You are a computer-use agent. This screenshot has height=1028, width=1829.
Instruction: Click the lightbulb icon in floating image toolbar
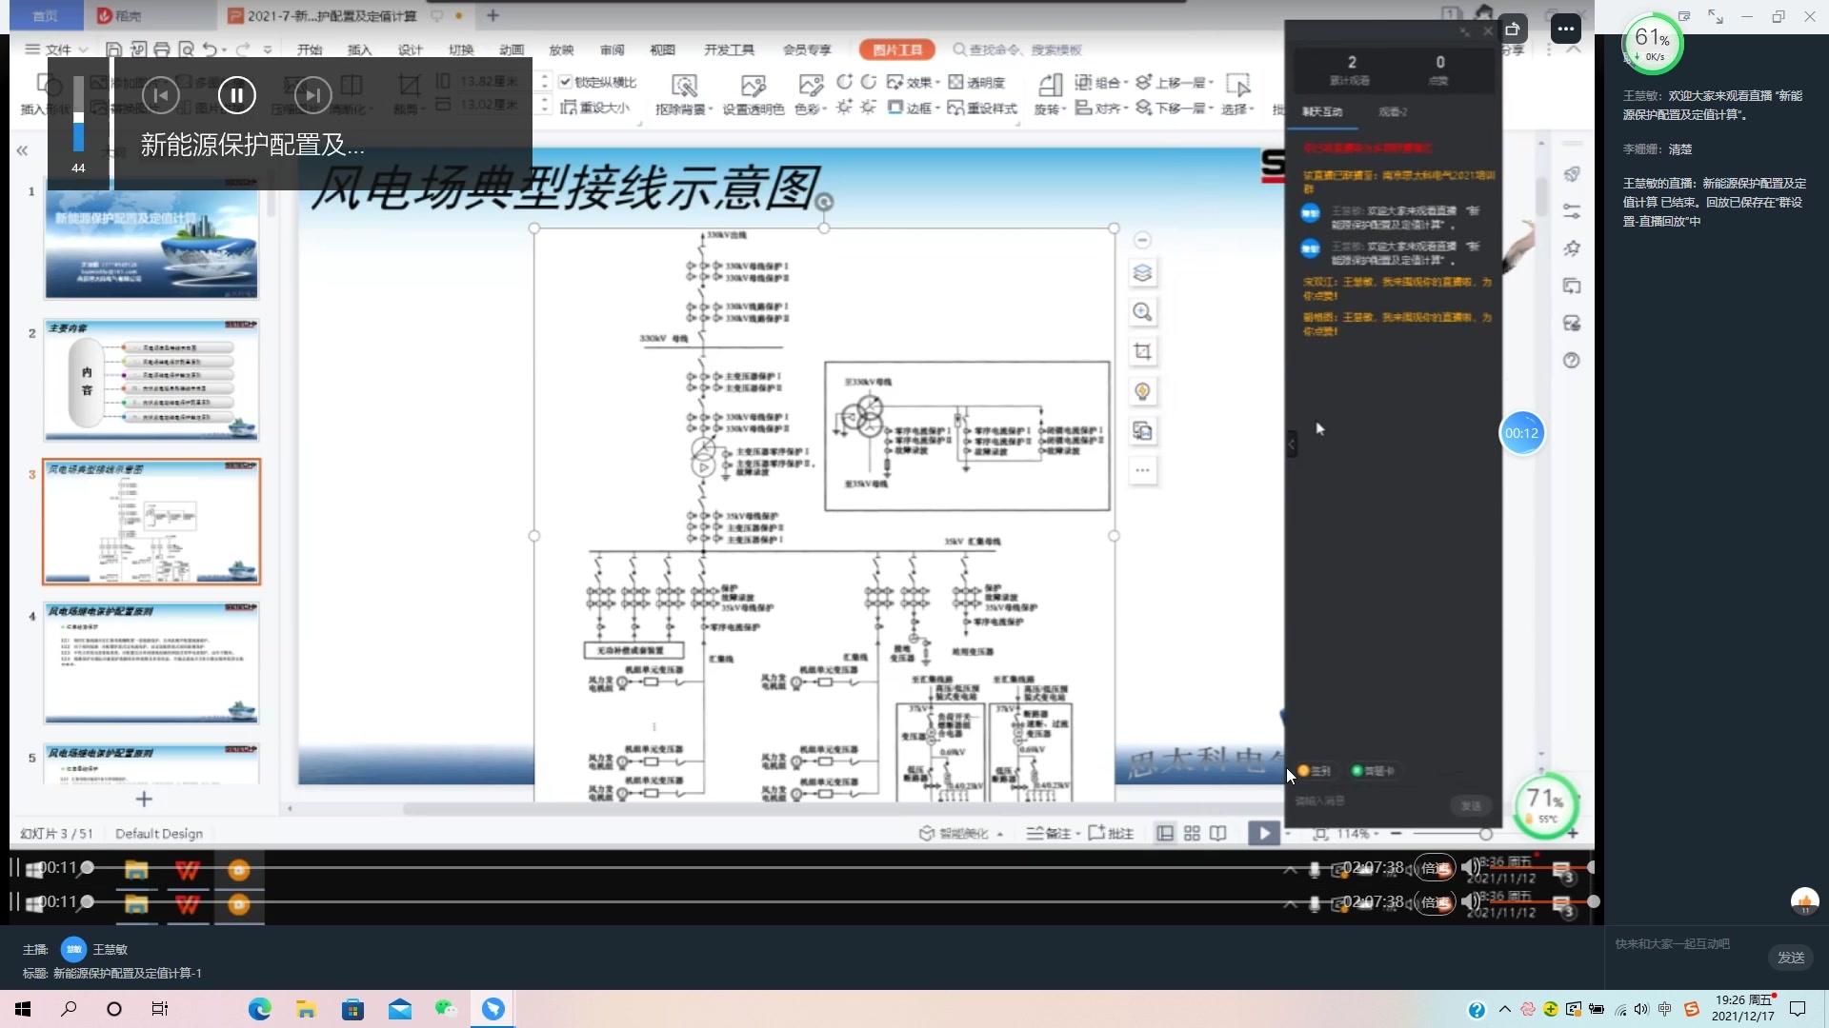1142,391
